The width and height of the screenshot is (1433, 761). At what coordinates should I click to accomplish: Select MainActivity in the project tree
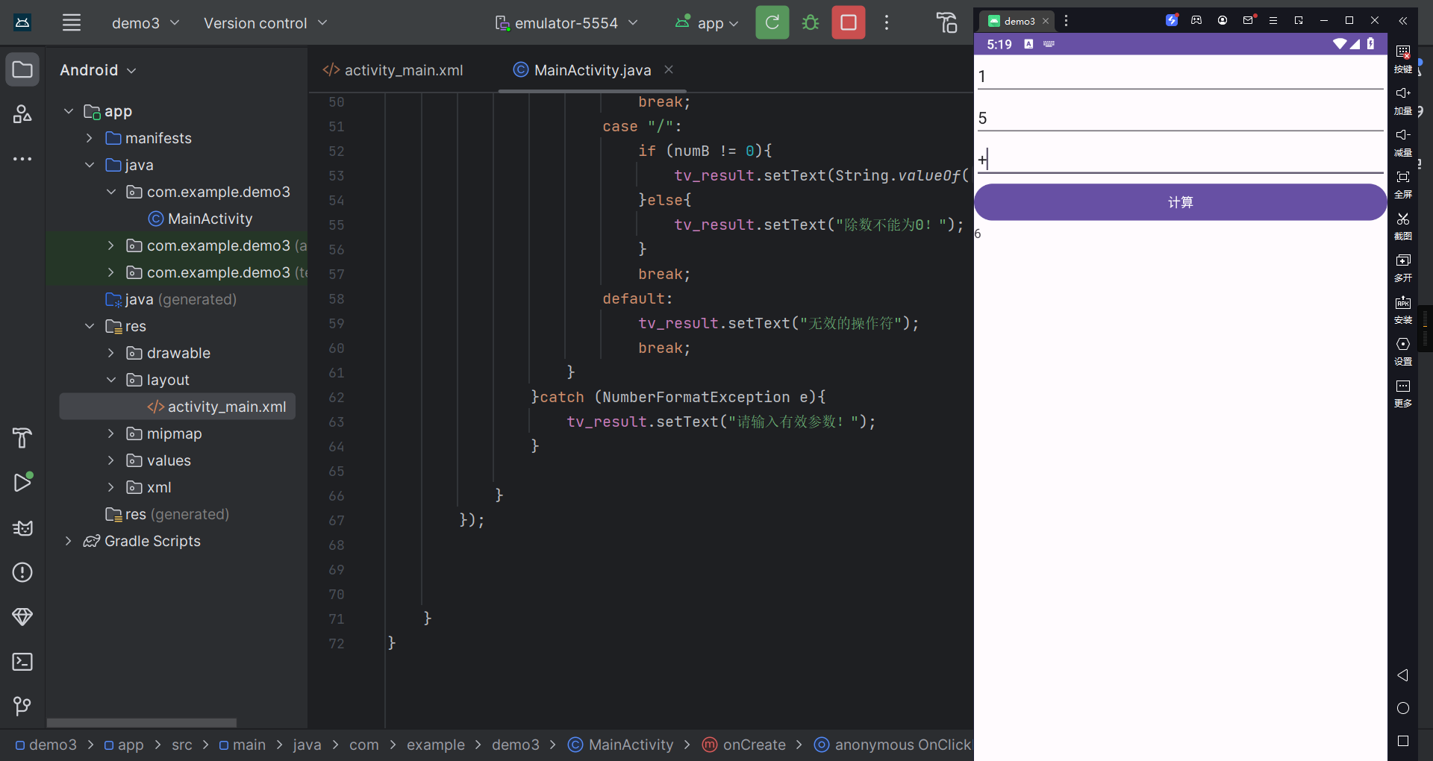pyautogui.click(x=200, y=219)
